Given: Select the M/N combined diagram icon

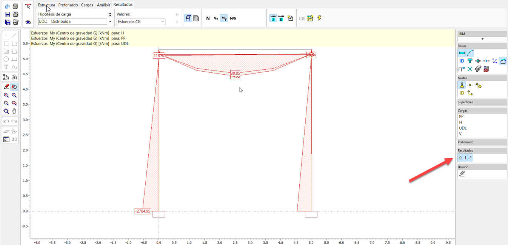Looking at the screenshot, I should (233, 18).
